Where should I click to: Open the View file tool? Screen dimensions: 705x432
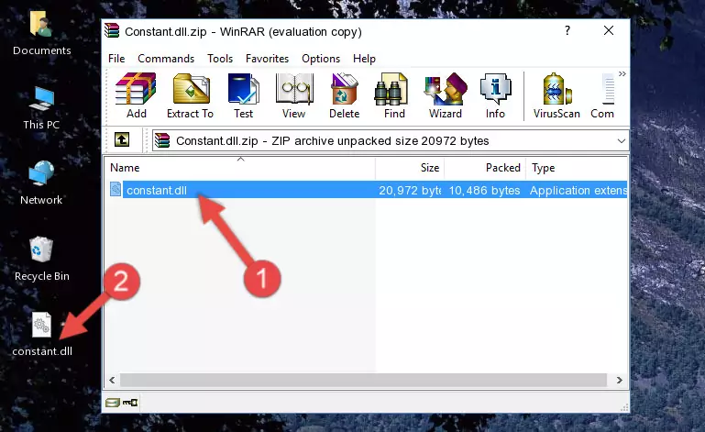294,96
